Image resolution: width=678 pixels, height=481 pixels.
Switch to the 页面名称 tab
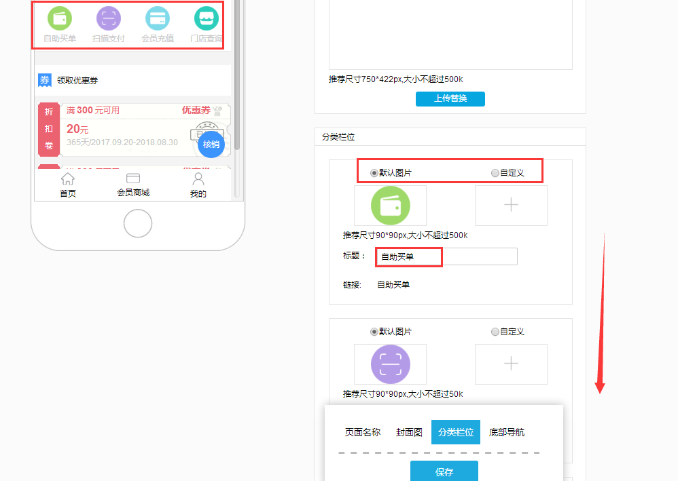click(362, 432)
